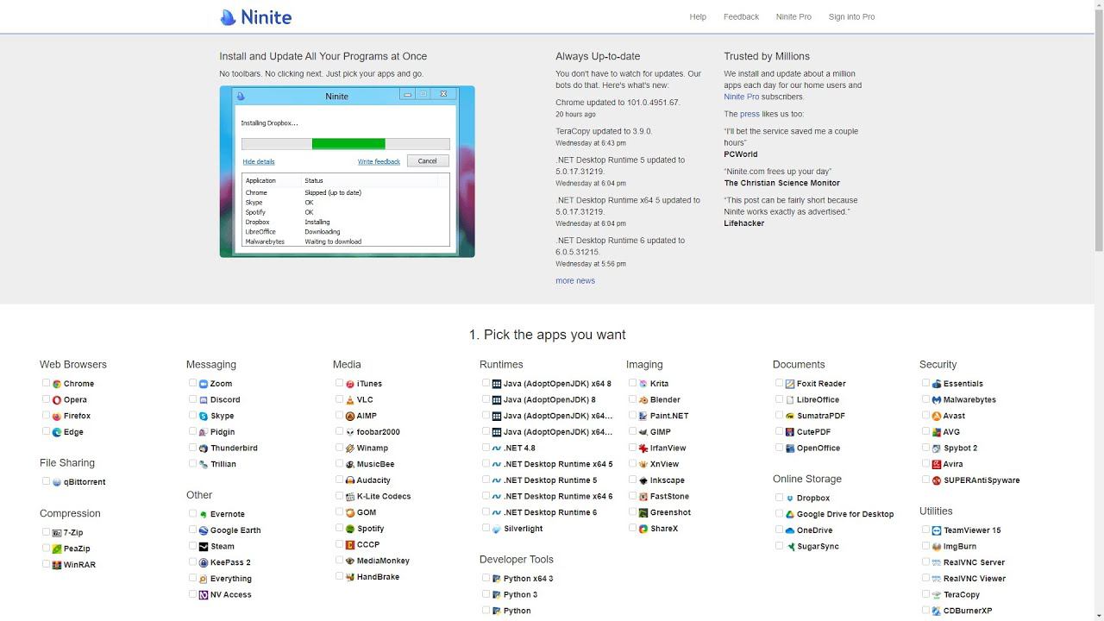Tick the Discord checkbox

[192, 399]
